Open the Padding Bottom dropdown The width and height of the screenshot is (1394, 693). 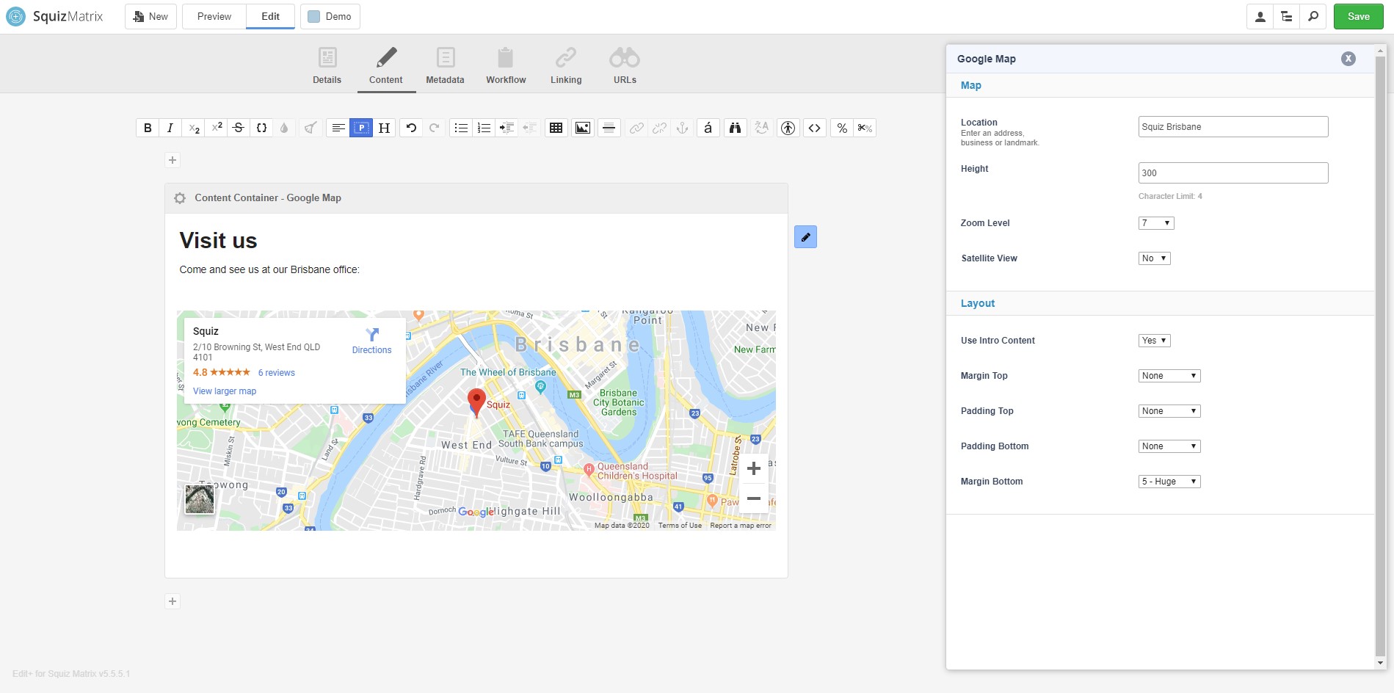pos(1169,446)
